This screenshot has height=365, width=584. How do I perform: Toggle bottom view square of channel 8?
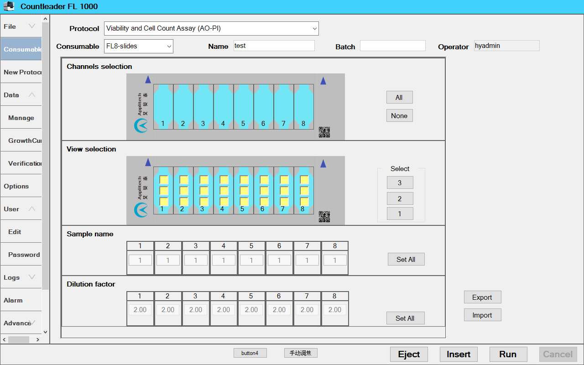304,202
